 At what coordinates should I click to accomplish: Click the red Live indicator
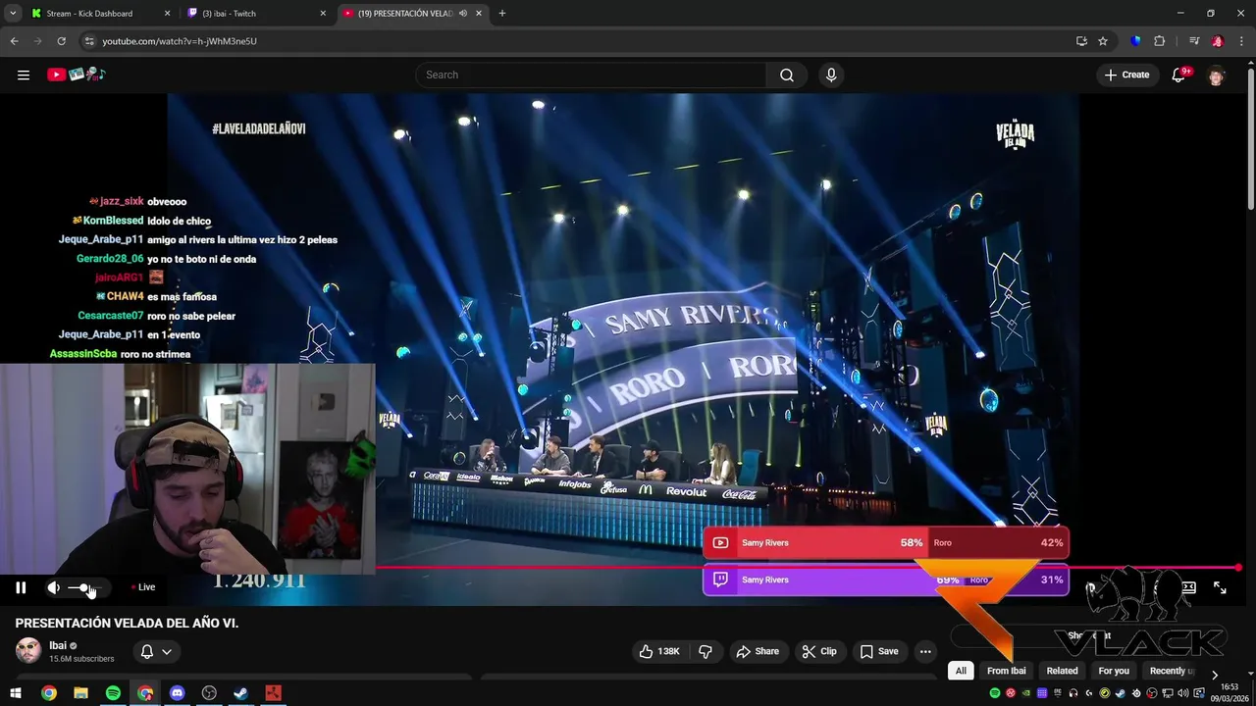click(x=142, y=587)
